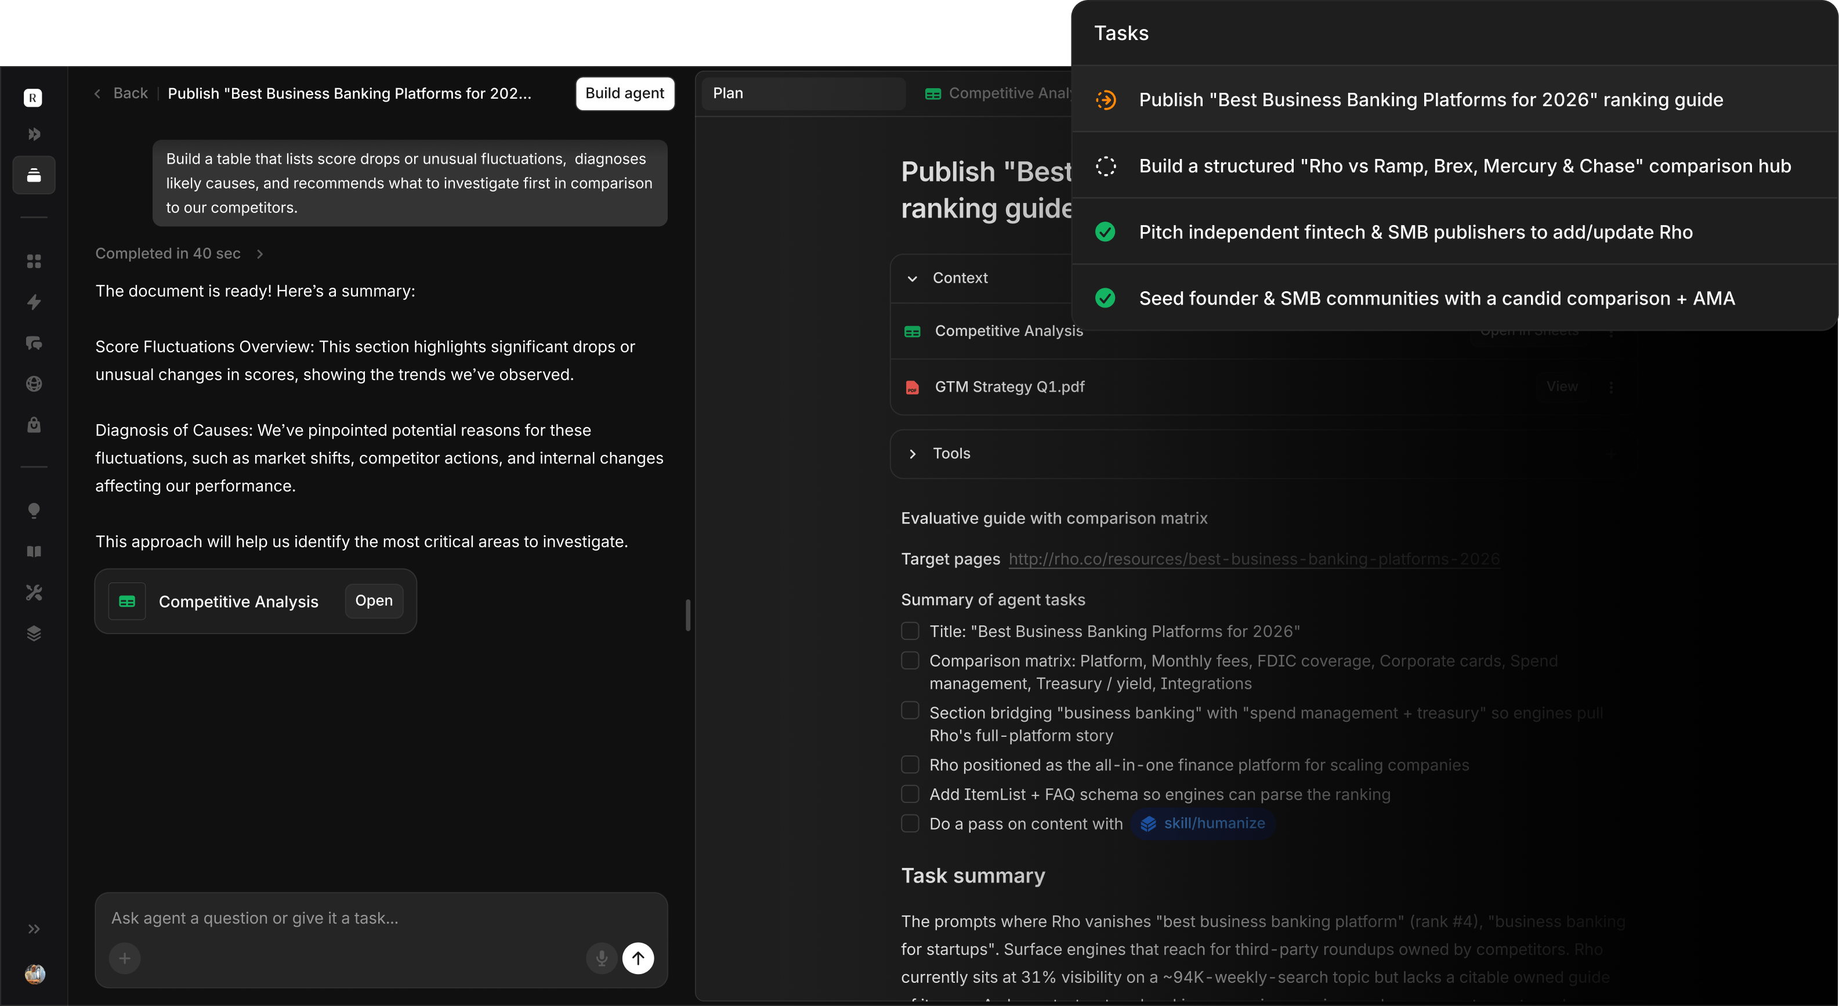Screen dimensions: 1839x1006
Task: Open the lightning bolt sidebar icon
Action: click(34, 302)
